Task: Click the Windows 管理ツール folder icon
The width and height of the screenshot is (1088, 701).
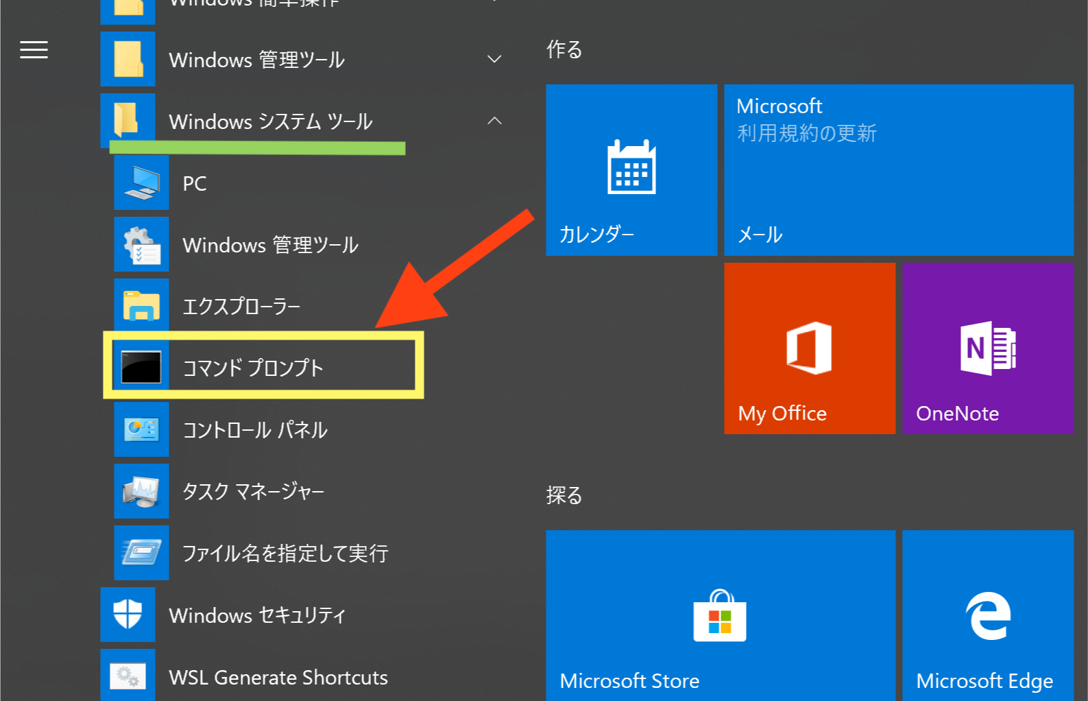Action: point(128,59)
